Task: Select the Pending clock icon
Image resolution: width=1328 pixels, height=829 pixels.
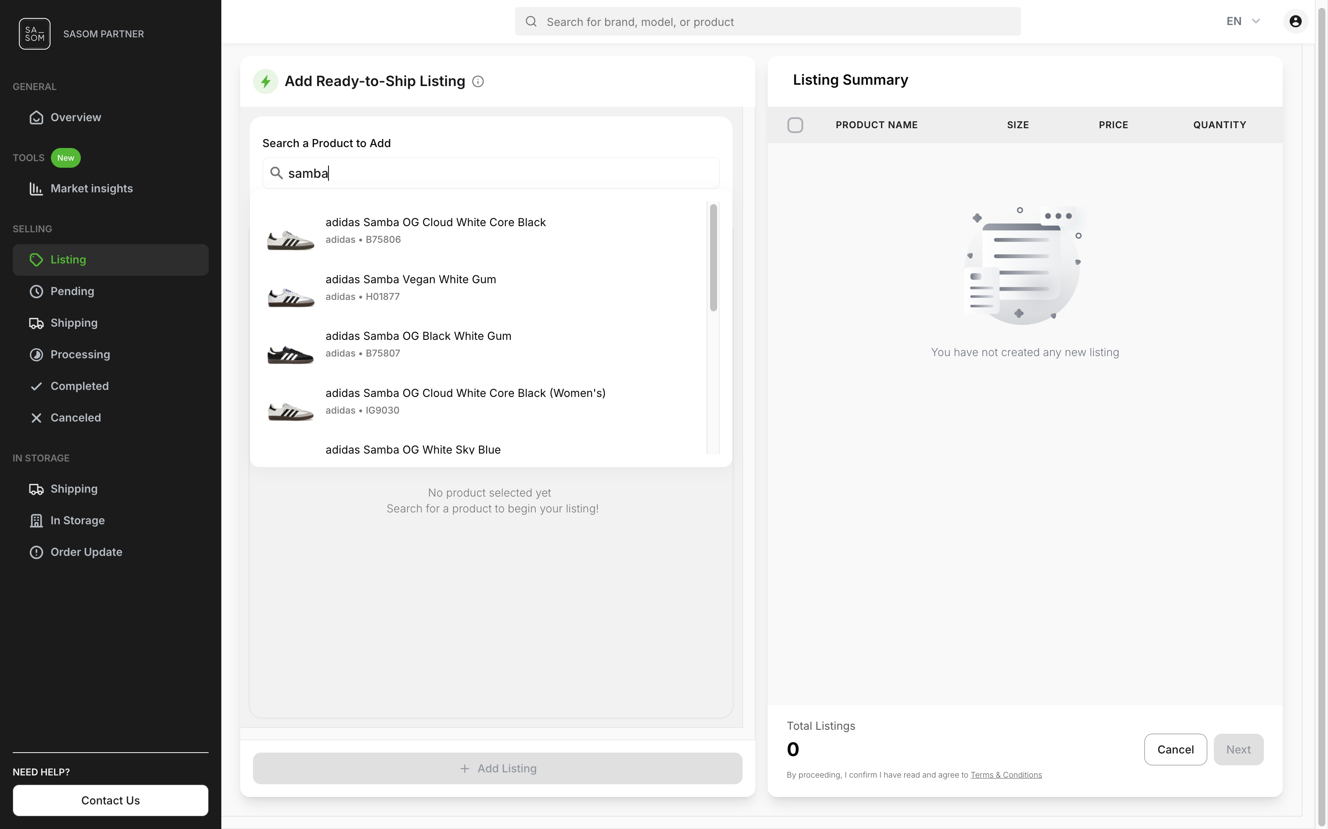Action: pos(36,291)
